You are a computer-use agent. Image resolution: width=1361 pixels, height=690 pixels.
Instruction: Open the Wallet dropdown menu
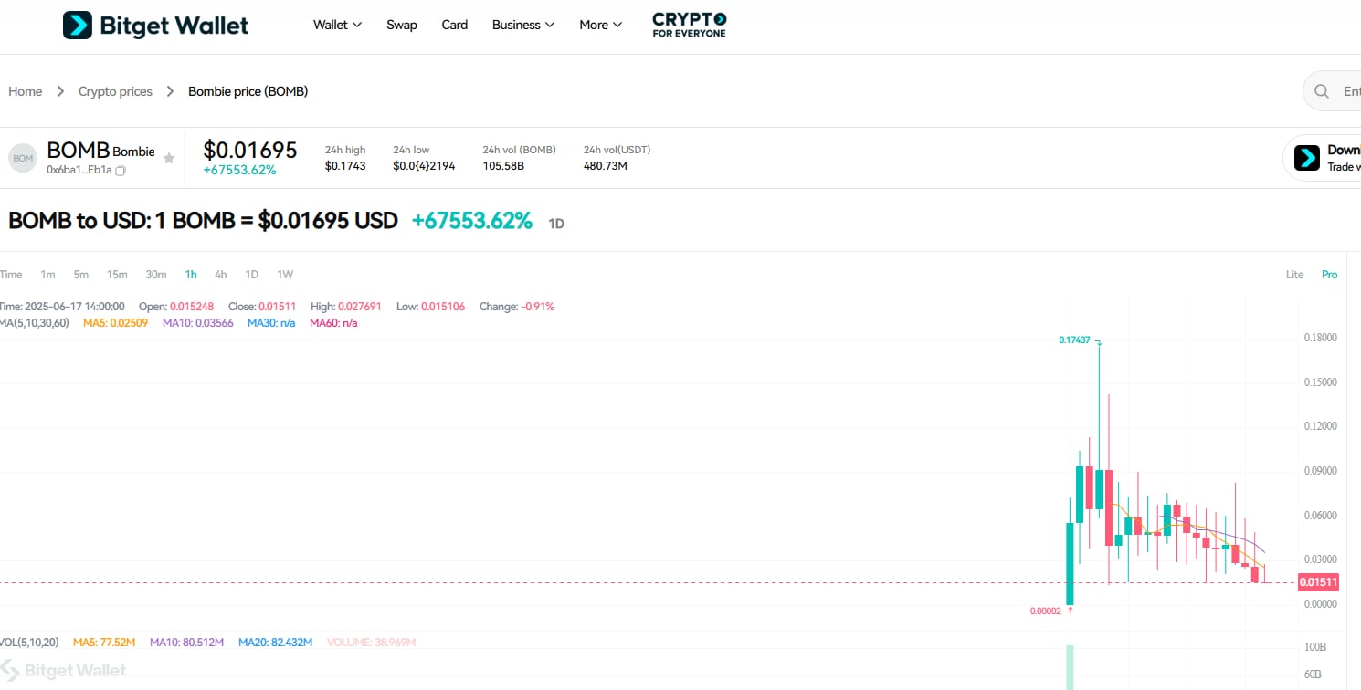pyautogui.click(x=337, y=25)
